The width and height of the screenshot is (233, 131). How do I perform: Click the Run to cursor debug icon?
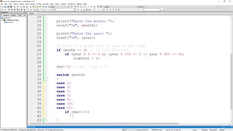click(x=75, y=7)
